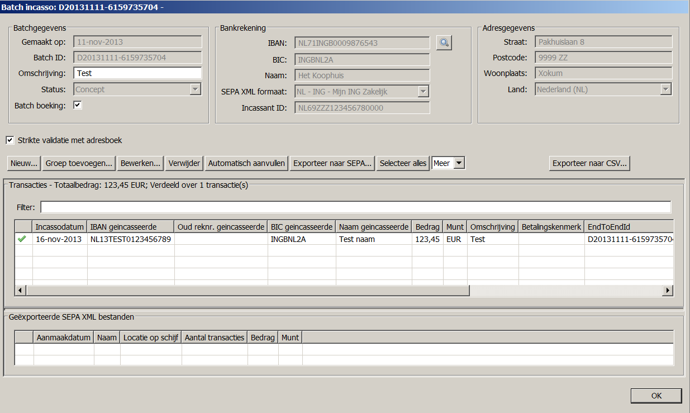690x413 pixels.
Task: Click Groep toevoegen... button
Action: click(80, 163)
